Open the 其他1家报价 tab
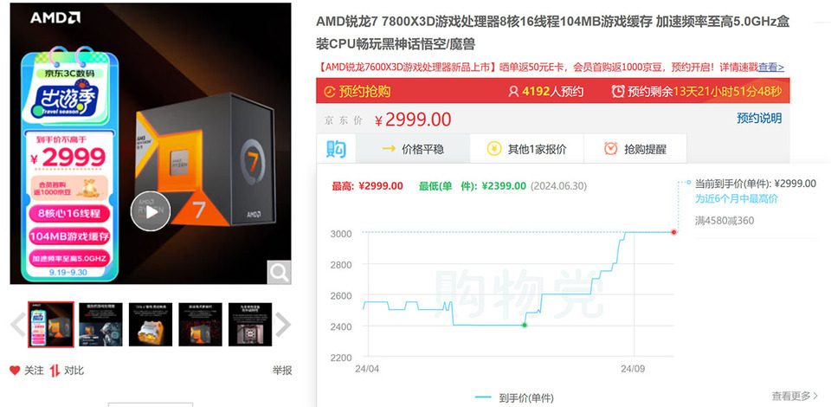This screenshot has height=407, width=831. pyautogui.click(x=527, y=149)
